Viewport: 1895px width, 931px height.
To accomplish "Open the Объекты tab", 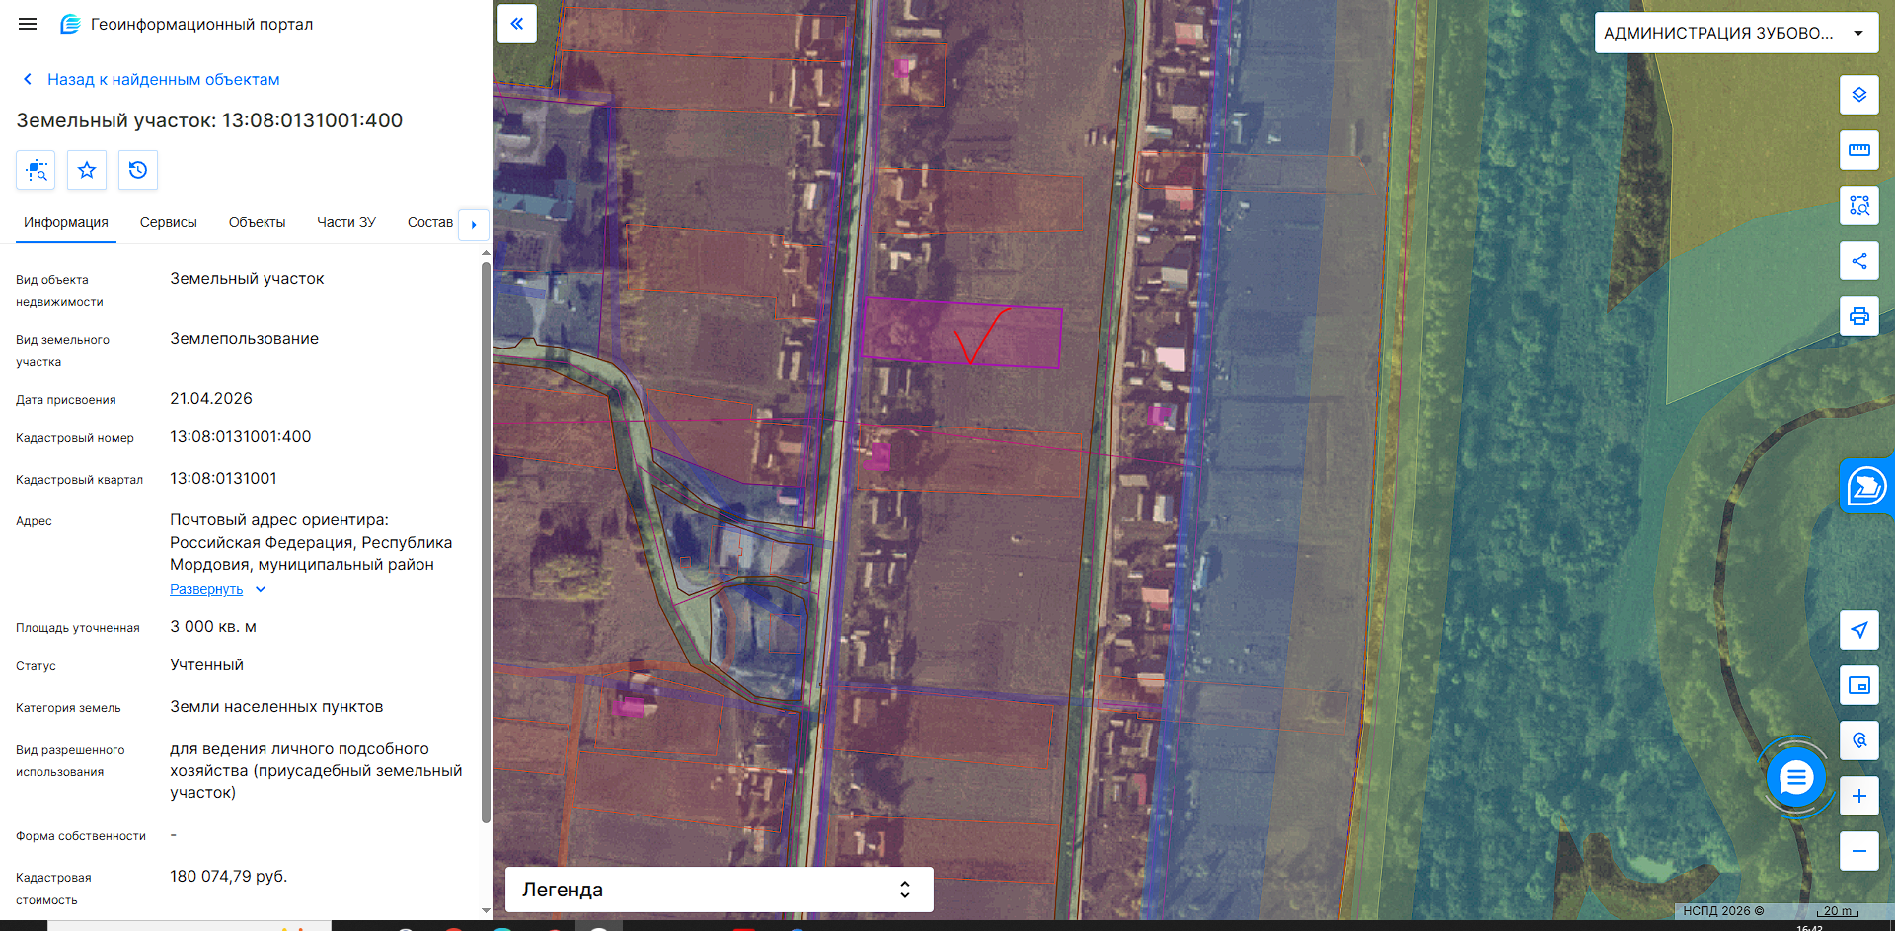I will tap(257, 222).
